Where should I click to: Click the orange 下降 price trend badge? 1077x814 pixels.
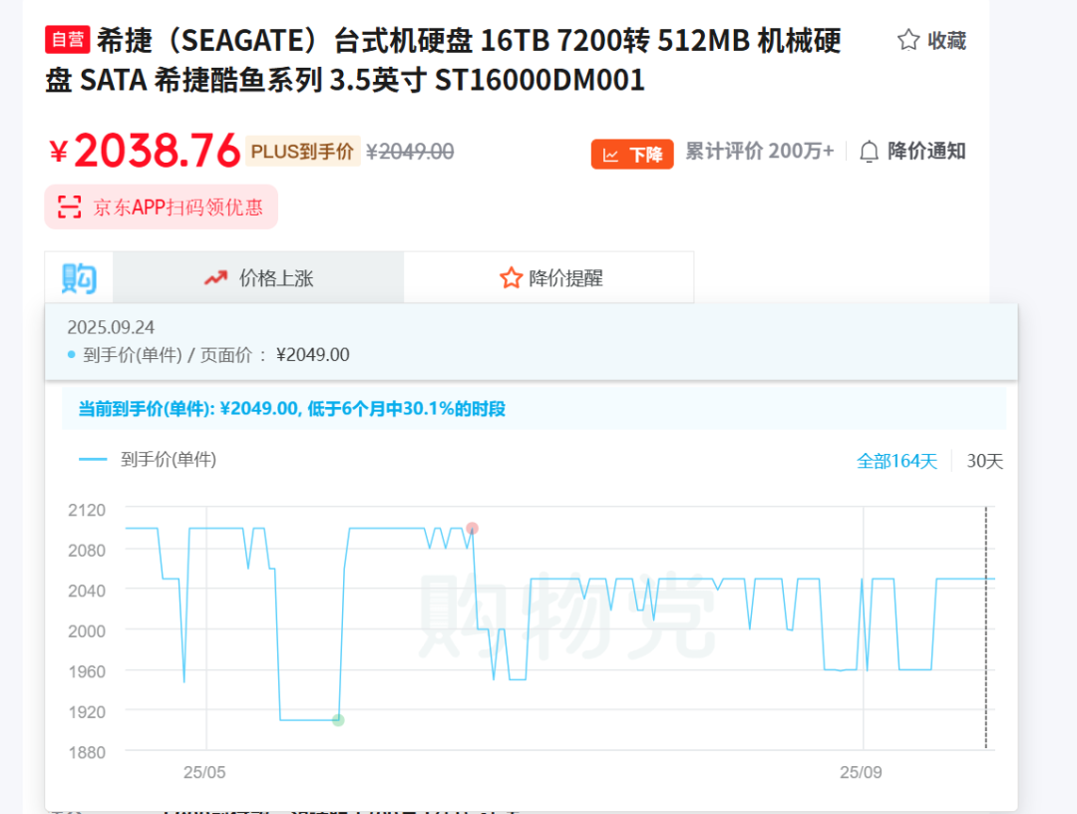coord(632,154)
